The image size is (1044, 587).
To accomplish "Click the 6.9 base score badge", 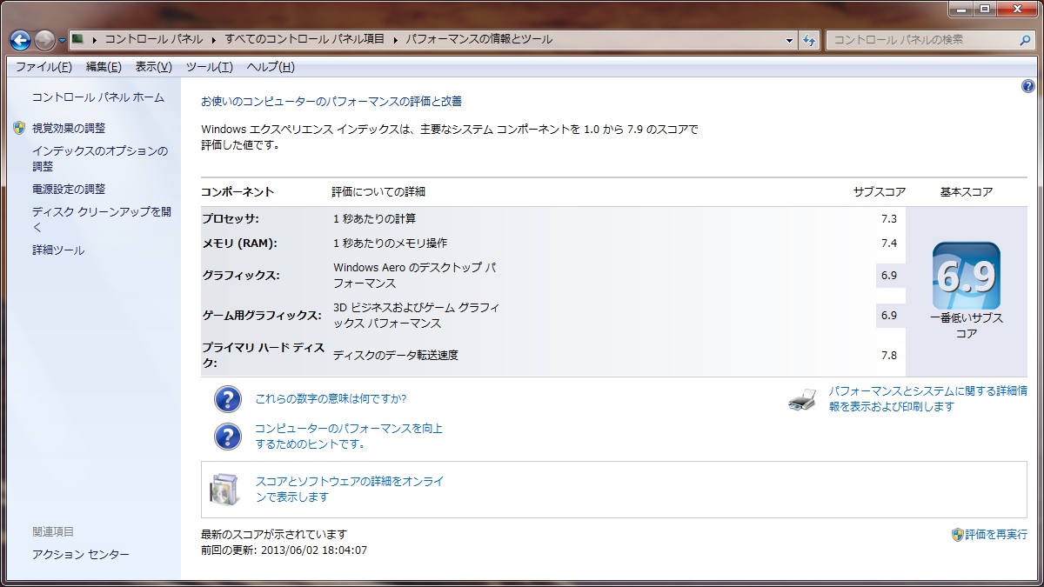I will (966, 277).
